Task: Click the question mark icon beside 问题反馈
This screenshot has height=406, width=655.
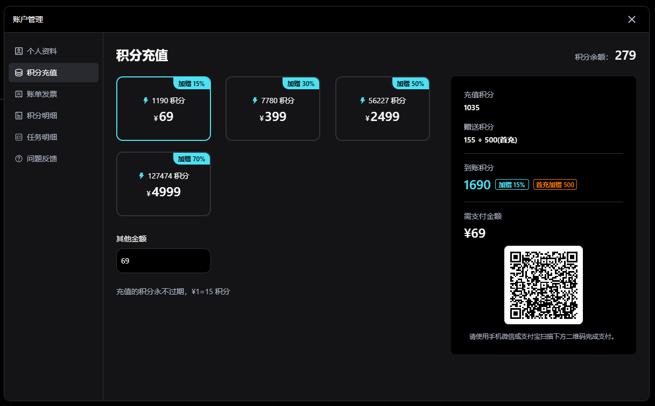Action: [x=19, y=159]
